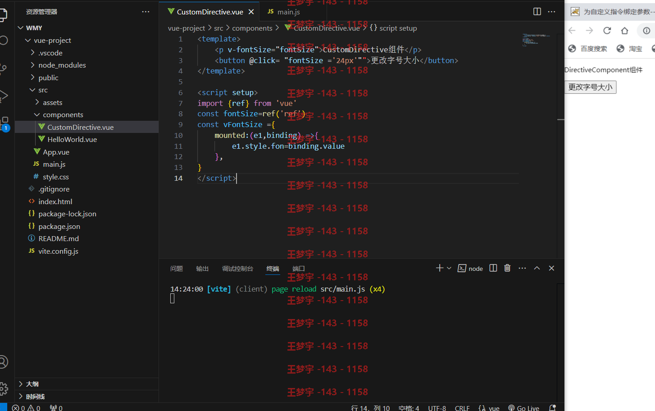Switch to the 问题 panel tab
The width and height of the screenshot is (655, 411).
pyautogui.click(x=177, y=269)
